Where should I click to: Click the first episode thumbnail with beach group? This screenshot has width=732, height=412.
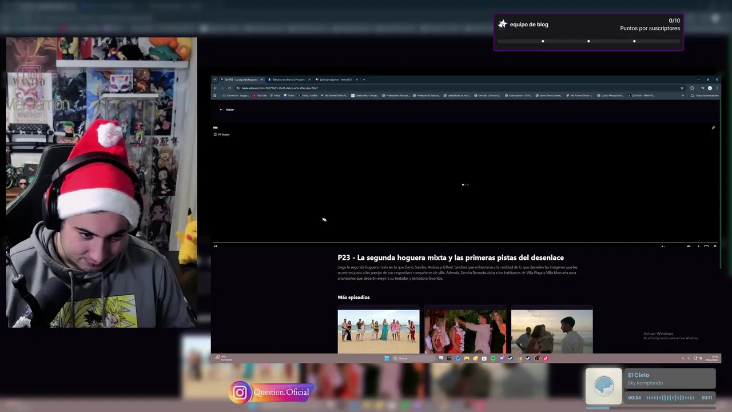tap(379, 331)
